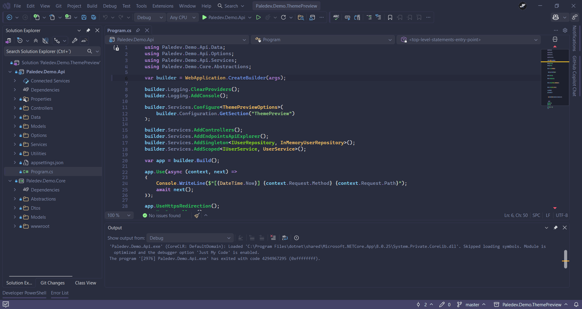Click the master branch in status bar
This screenshot has width=582, height=309.
click(x=472, y=304)
